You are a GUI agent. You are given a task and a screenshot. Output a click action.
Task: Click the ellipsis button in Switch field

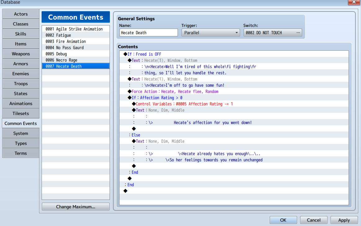tap(298, 33)
